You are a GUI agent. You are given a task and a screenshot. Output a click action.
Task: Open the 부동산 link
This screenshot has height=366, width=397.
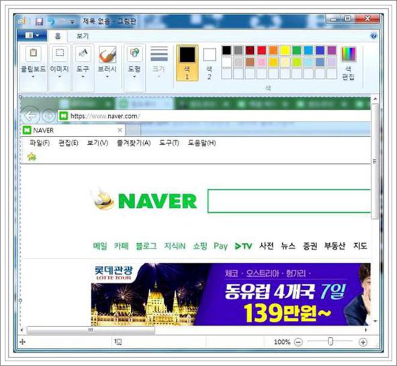coord(335,246)
